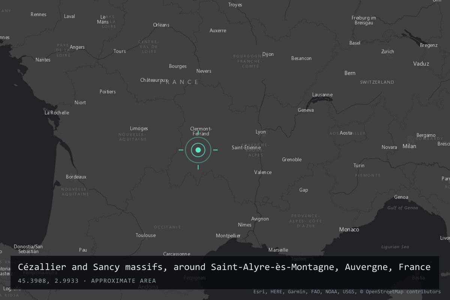The width and height of the screenshot is (450, 300).
Task: Click the Marseille city label
Action: pos(278,250)
